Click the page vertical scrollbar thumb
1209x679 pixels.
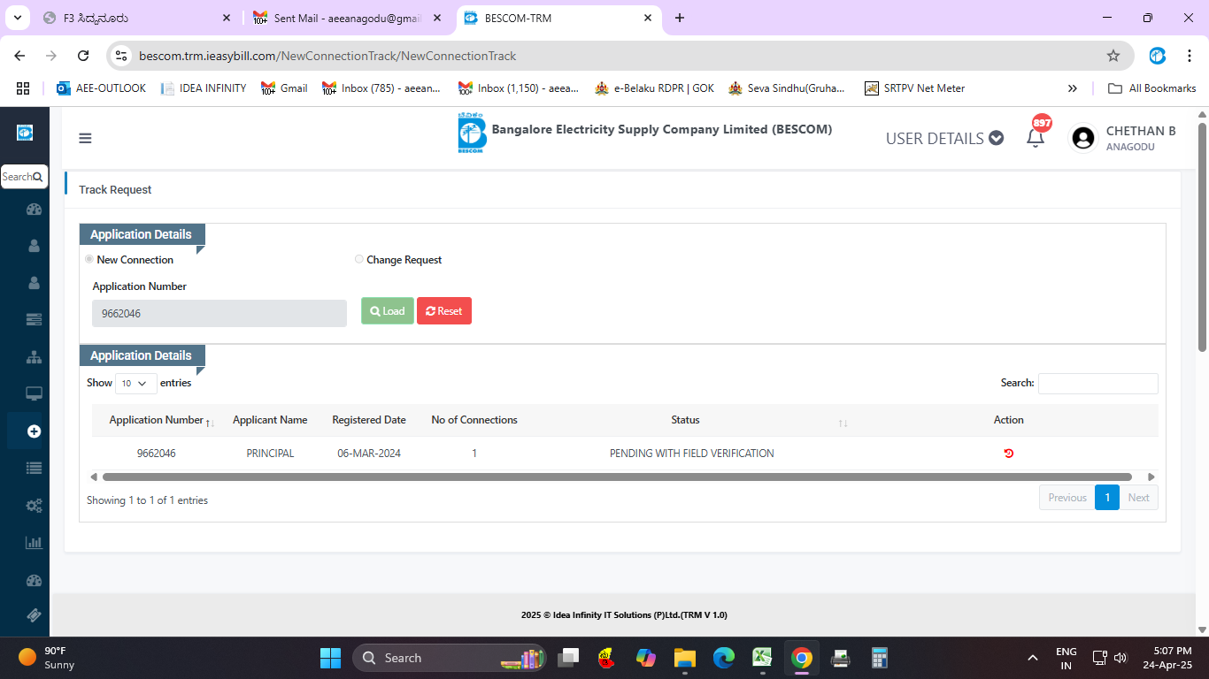coord(1202,237)
